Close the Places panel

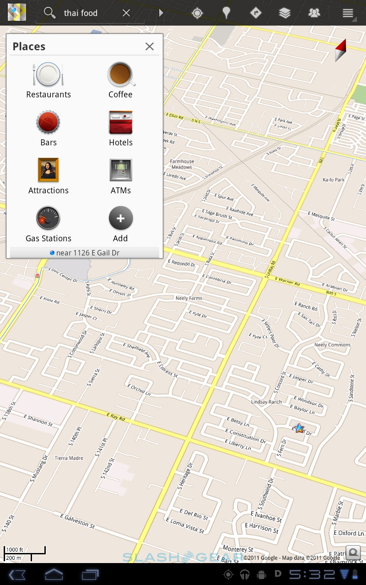point(149,46)
